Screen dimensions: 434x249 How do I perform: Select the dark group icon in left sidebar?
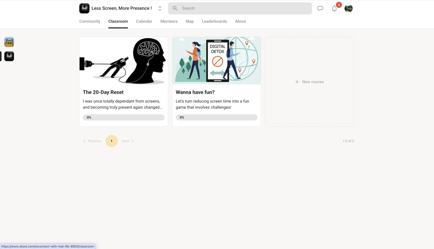[9, 56]
